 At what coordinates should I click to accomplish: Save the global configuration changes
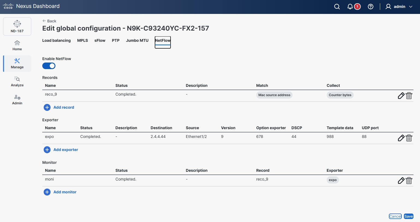408,216
